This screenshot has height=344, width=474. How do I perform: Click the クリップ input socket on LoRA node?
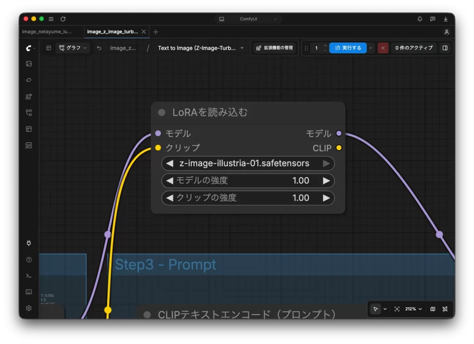[x=158, y=147]
